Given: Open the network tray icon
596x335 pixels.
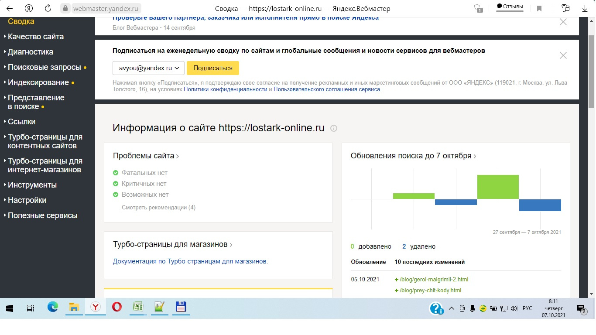Looking at the screenshot, I should pos(504,308).
